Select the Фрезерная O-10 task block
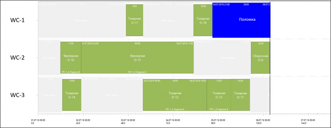Image resolution: width=331 pixels, height=128 pixels. (71, 57)
